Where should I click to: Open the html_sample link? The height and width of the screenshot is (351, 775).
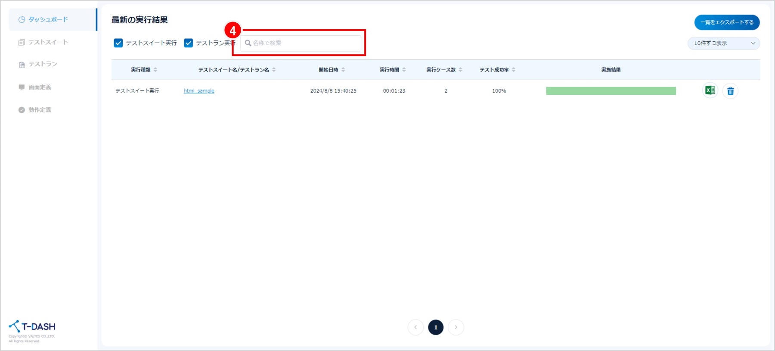[199, 91]
